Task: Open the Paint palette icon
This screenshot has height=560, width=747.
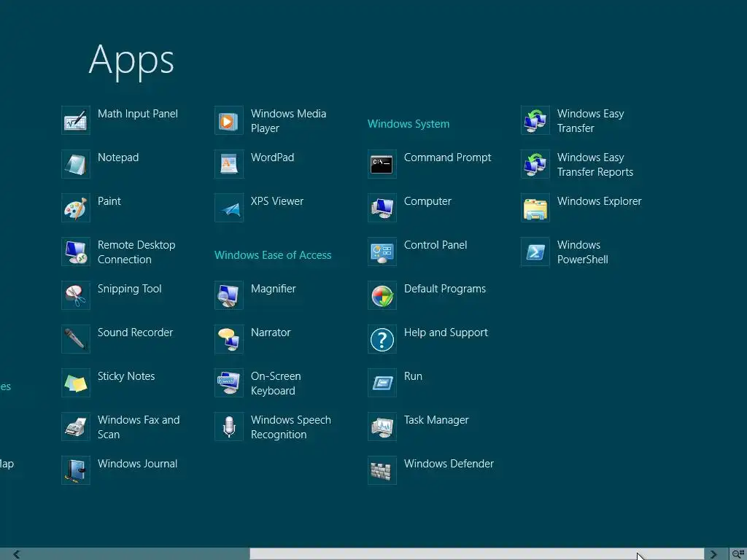Action: pyautogui.click(x=76, y=208)
